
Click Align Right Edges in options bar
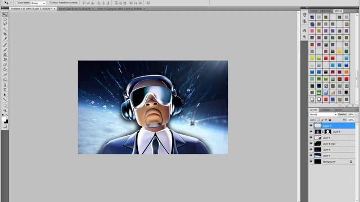pos(108,3)
